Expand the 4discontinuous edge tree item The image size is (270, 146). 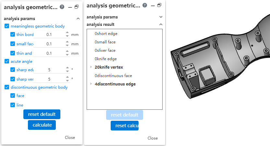point(91,84)
